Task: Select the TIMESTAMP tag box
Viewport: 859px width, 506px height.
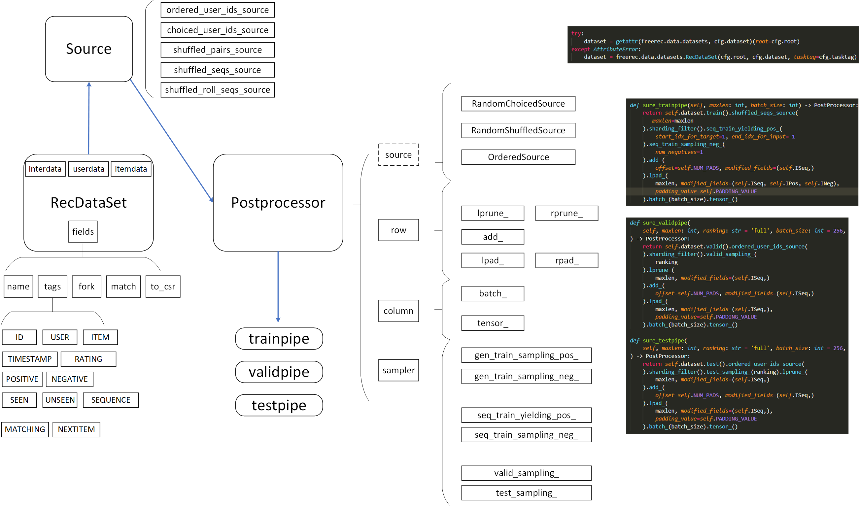Action: (30, 359)
